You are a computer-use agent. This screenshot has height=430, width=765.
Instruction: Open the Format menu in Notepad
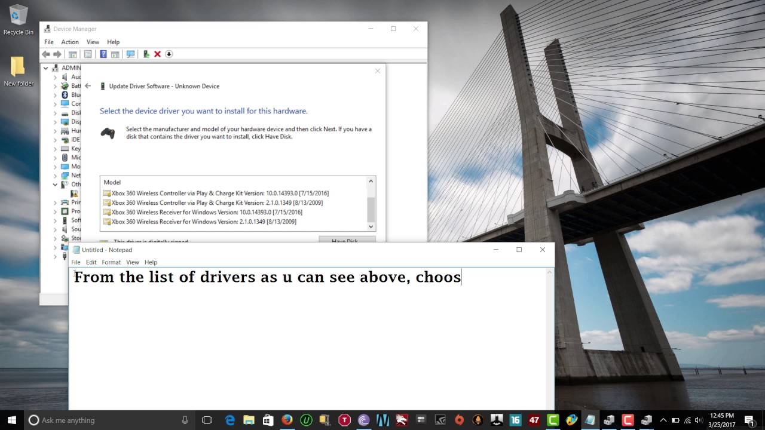pos(111,262)
